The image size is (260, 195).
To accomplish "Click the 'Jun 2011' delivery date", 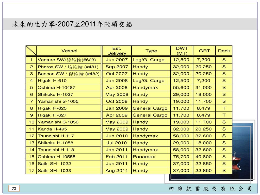I will point(117,164).
